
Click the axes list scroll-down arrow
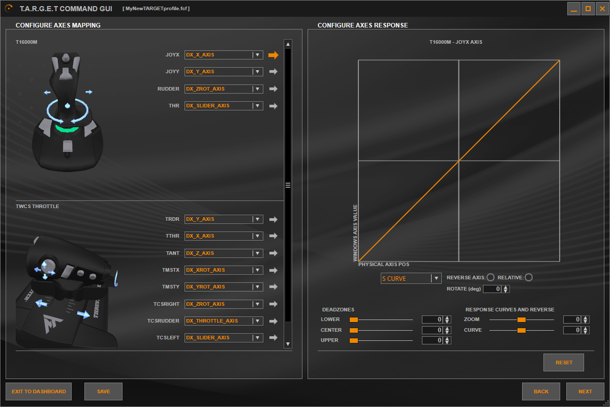(288, 344)
